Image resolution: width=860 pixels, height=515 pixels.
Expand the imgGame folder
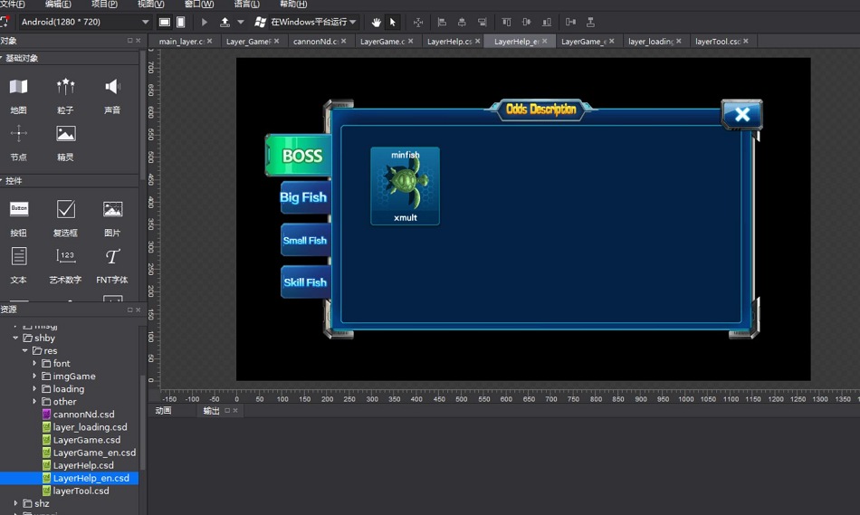[34, 377]
